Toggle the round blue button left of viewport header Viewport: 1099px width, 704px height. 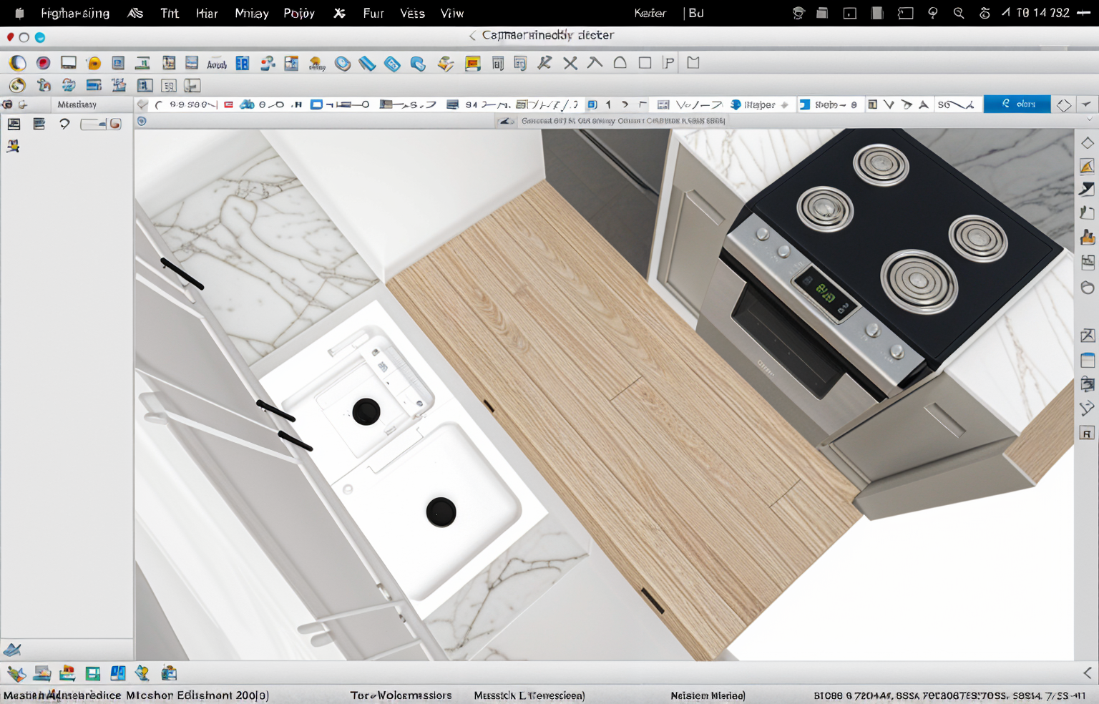point(142,121)
